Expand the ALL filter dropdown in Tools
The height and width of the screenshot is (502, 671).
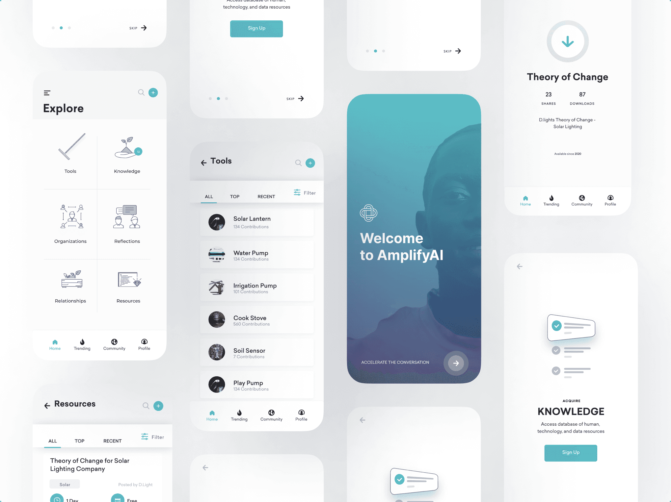point(208,196)
